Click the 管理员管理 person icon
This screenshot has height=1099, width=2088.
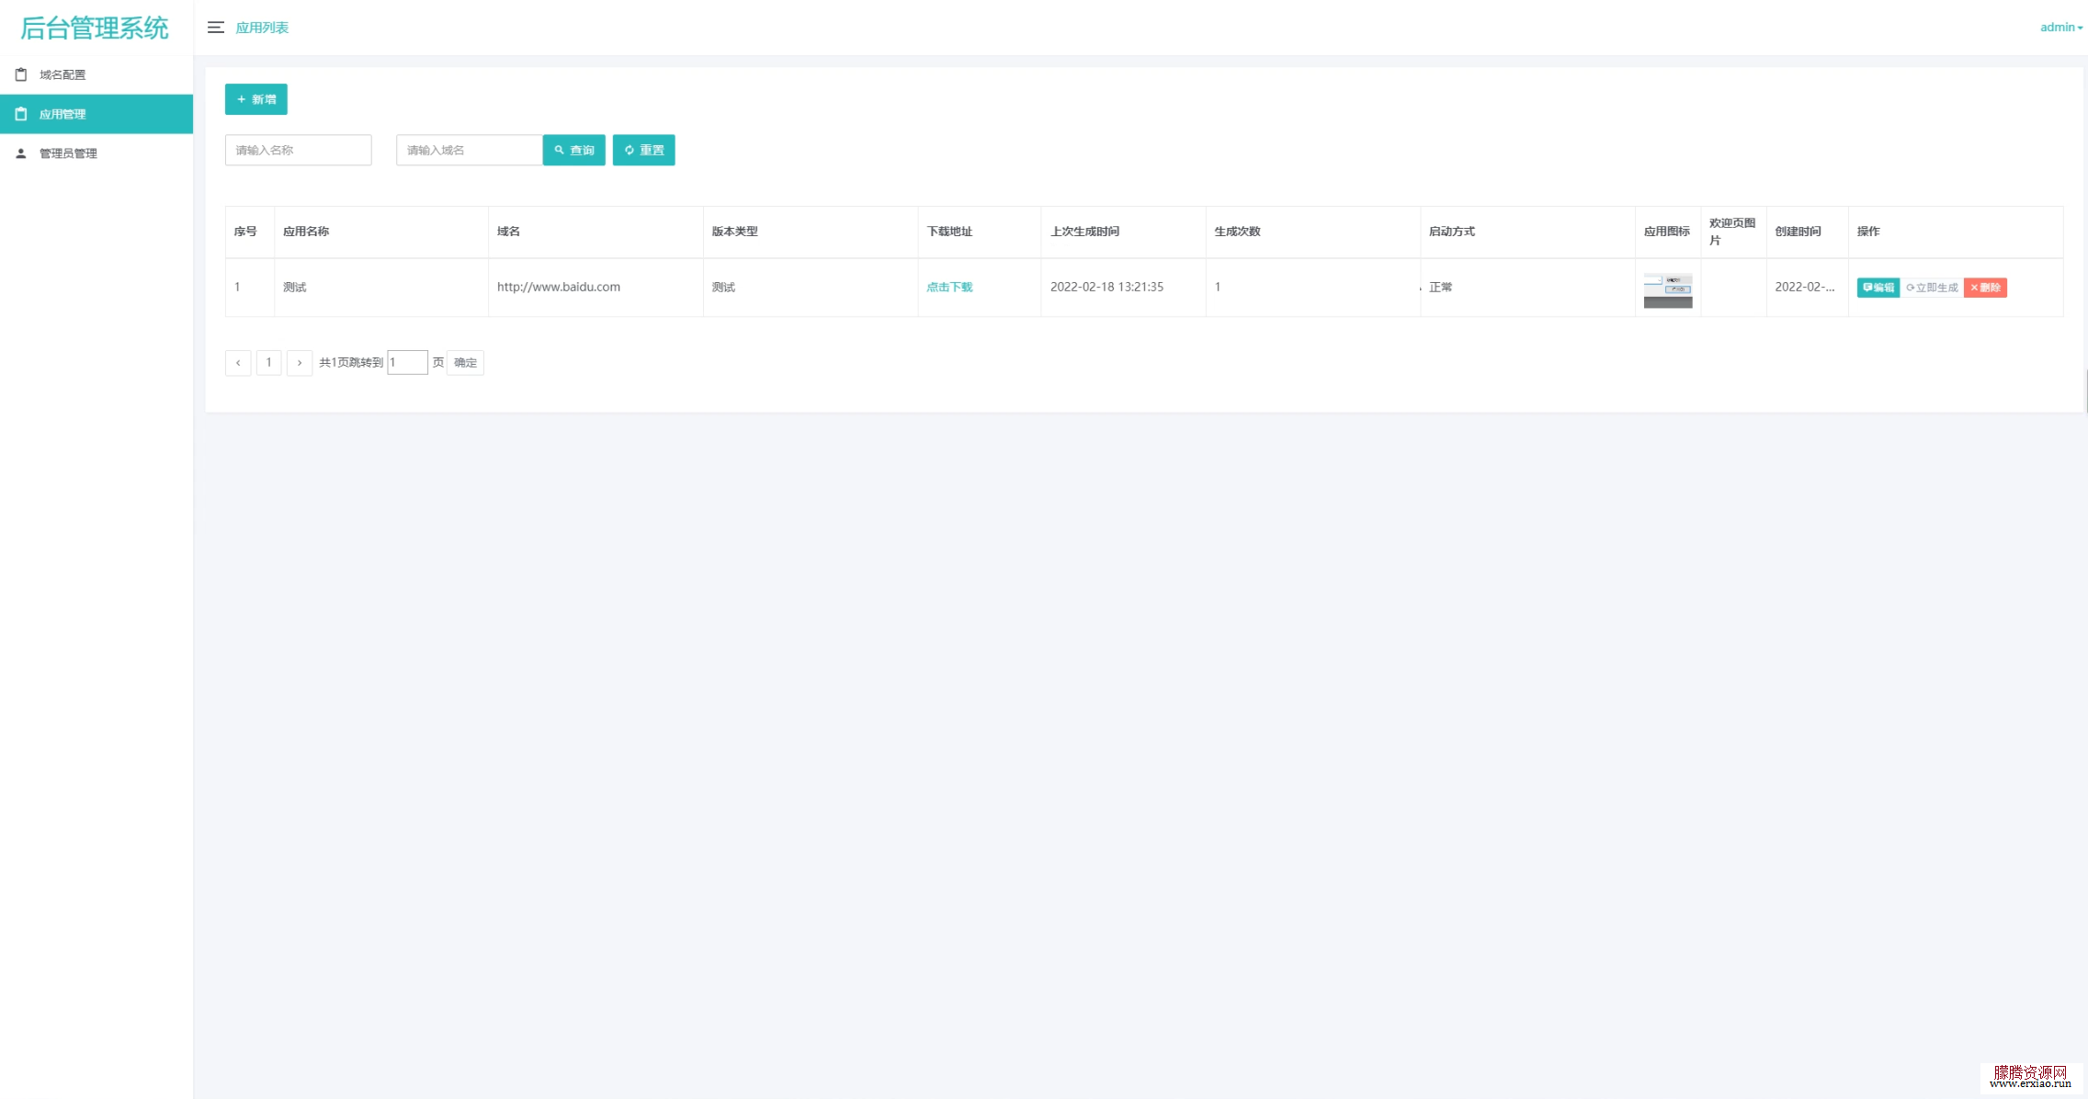pos(21,153)
